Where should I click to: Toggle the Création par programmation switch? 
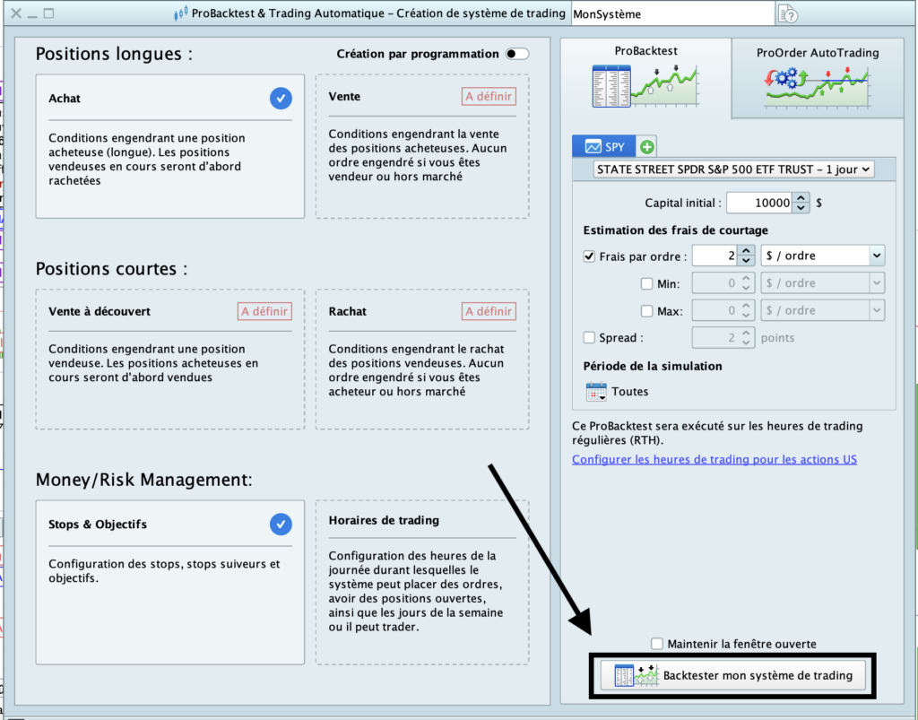[517, 54]
